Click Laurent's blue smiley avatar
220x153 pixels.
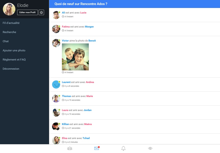tap(56, 84)
